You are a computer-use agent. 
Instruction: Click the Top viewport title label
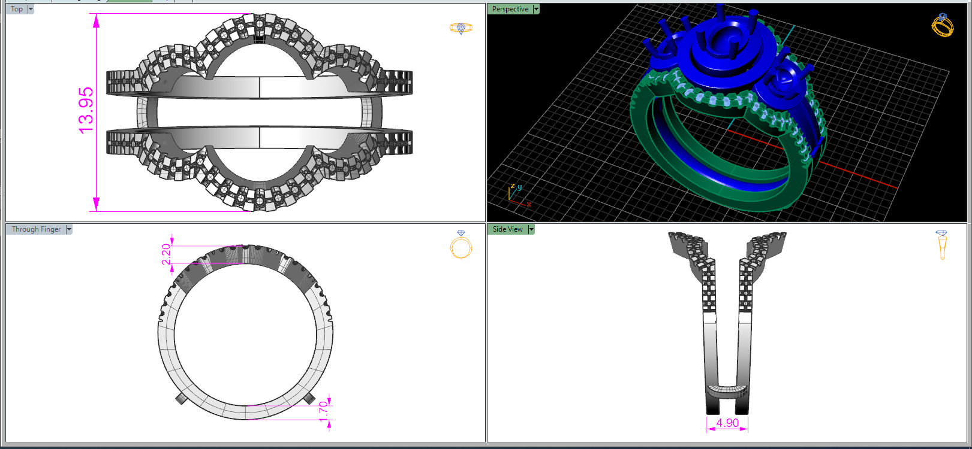click(17, 9)
